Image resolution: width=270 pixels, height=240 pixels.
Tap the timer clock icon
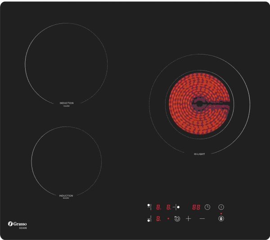coord(207,207)
